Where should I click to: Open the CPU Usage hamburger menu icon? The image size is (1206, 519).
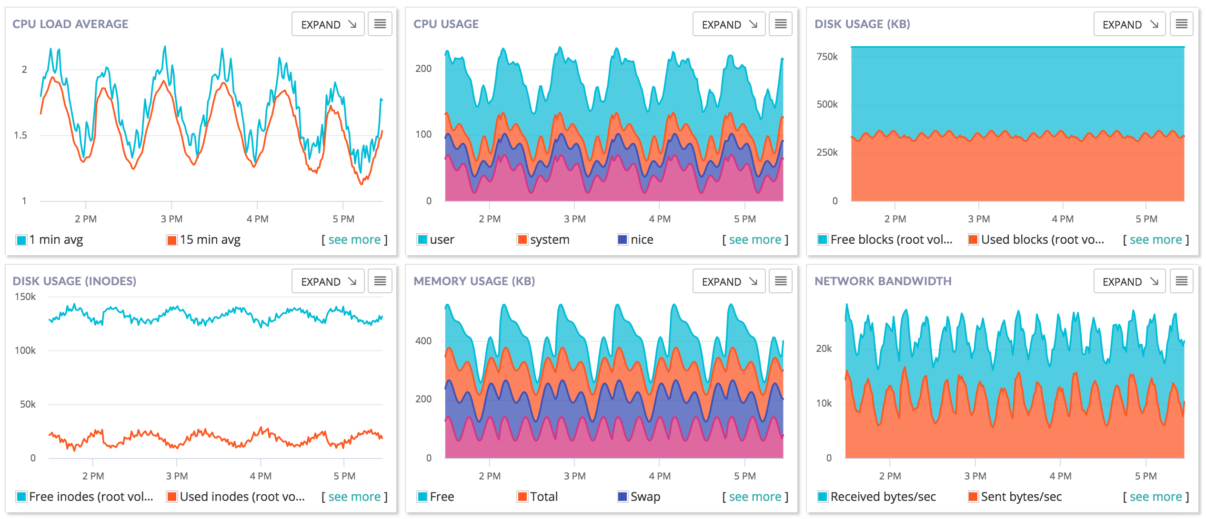coord(780,24)
